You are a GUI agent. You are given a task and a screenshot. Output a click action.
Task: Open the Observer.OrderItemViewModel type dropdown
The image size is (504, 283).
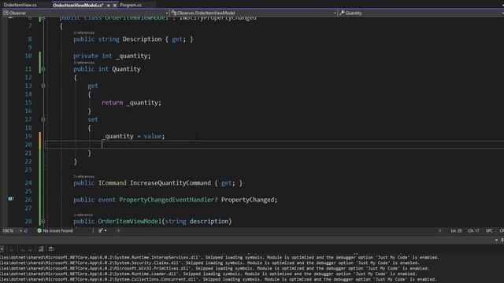coord(254,13)
